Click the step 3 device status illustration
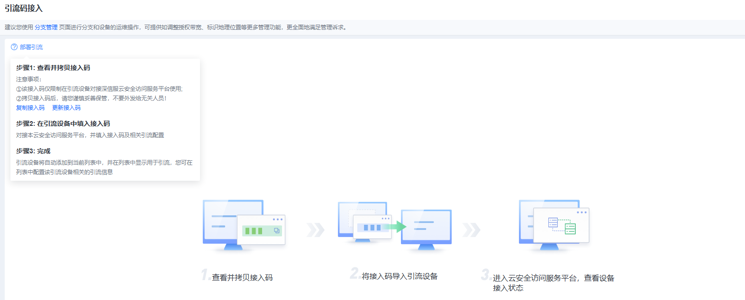 [x=554, y=225]
